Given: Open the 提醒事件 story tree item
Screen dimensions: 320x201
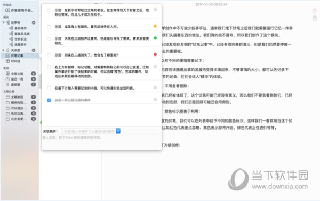Looking at the screenshot, I should click(x=18, y=44).
